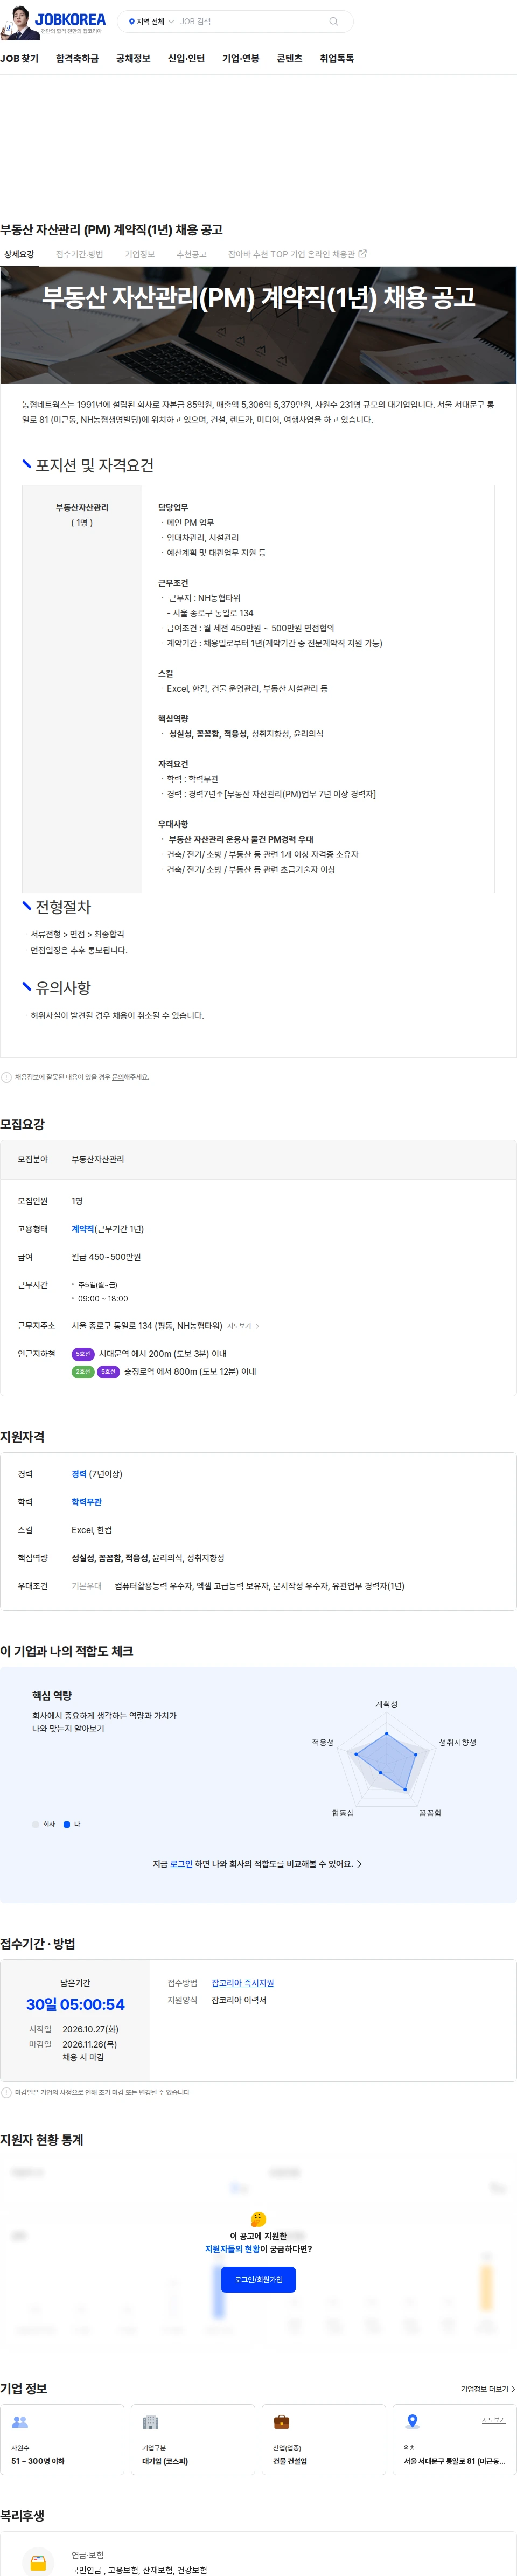Expand 기업정보 더보기 chevron

[x=513, y=2389]
